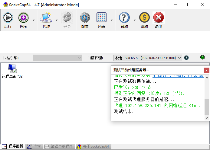Expand the dropdown arrow next to 代理
This screenshot has height=150, width=210.
57,20
